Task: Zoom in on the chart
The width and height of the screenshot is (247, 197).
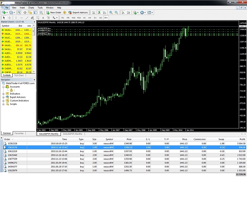Action: pyautogui.click(x=111, y=13)
